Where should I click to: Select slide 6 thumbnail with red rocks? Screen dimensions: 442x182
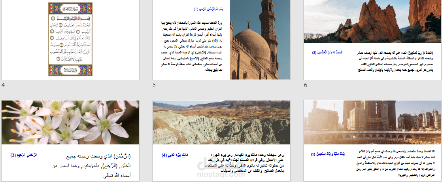372,40
